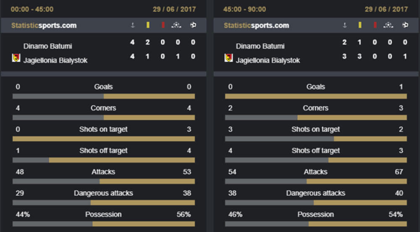Screen dimensions: 420x232
Task: Click Jagiellonia Bialystok crest in first-half panel
Action: coord(16,58)
